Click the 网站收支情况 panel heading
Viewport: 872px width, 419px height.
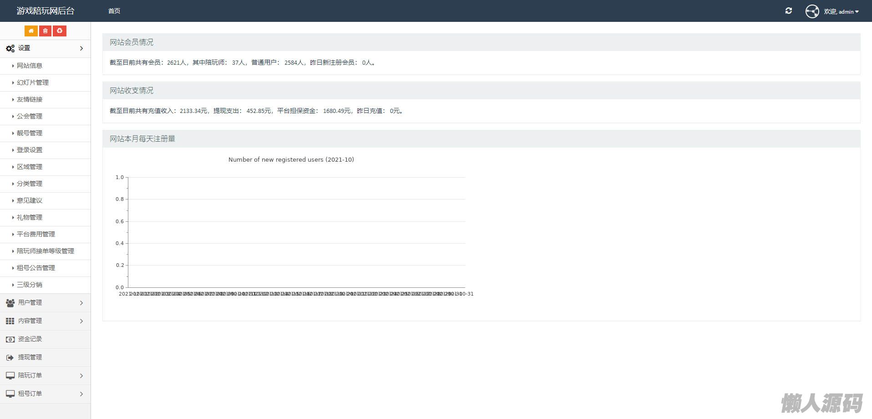pos(132,91)
